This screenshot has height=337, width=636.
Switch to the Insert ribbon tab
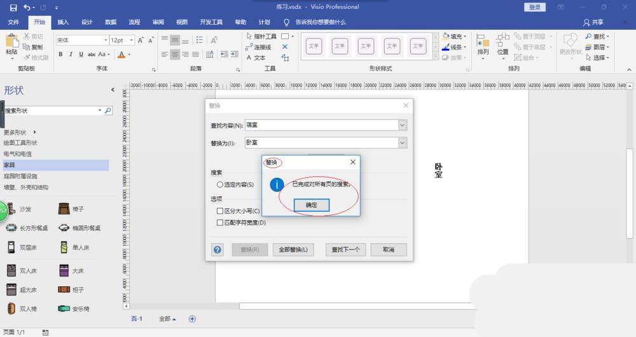(x=63, y=22)
